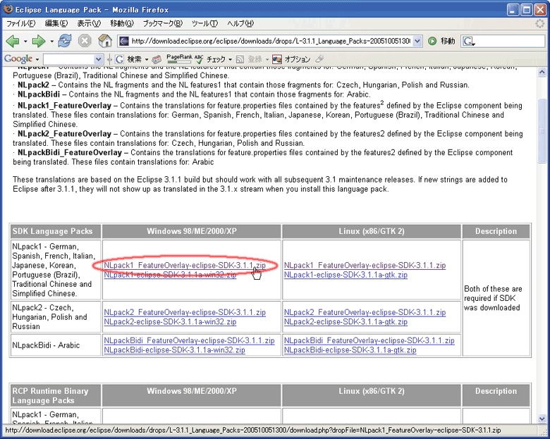Screen dimensions: 550x439
Task: Click 'RCP Runtime Binary Language Packs' header
Action: click(x=56, y=395)
